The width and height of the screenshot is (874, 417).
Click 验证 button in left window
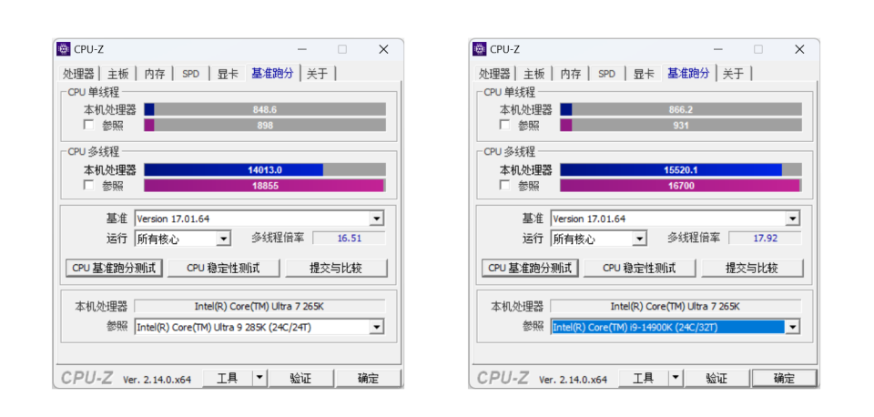point(301,378)
